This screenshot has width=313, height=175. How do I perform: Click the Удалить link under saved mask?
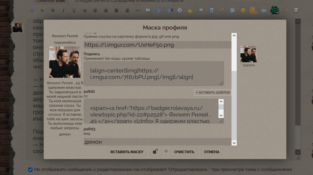click(248, 65)
